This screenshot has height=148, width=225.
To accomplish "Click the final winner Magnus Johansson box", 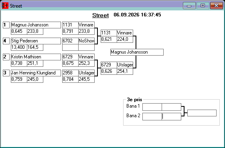I will 137,52.
